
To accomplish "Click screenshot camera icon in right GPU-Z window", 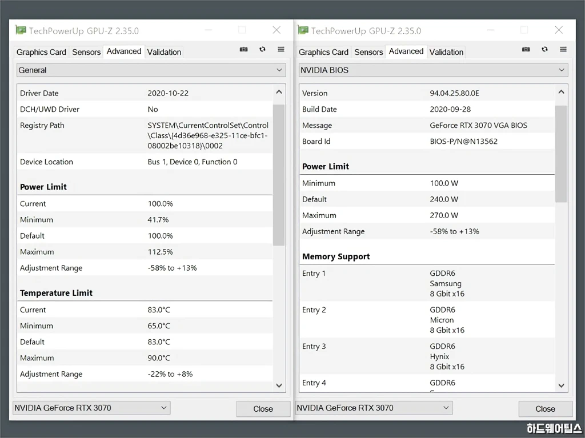I will pyautogui.click(x=526, y=49).
